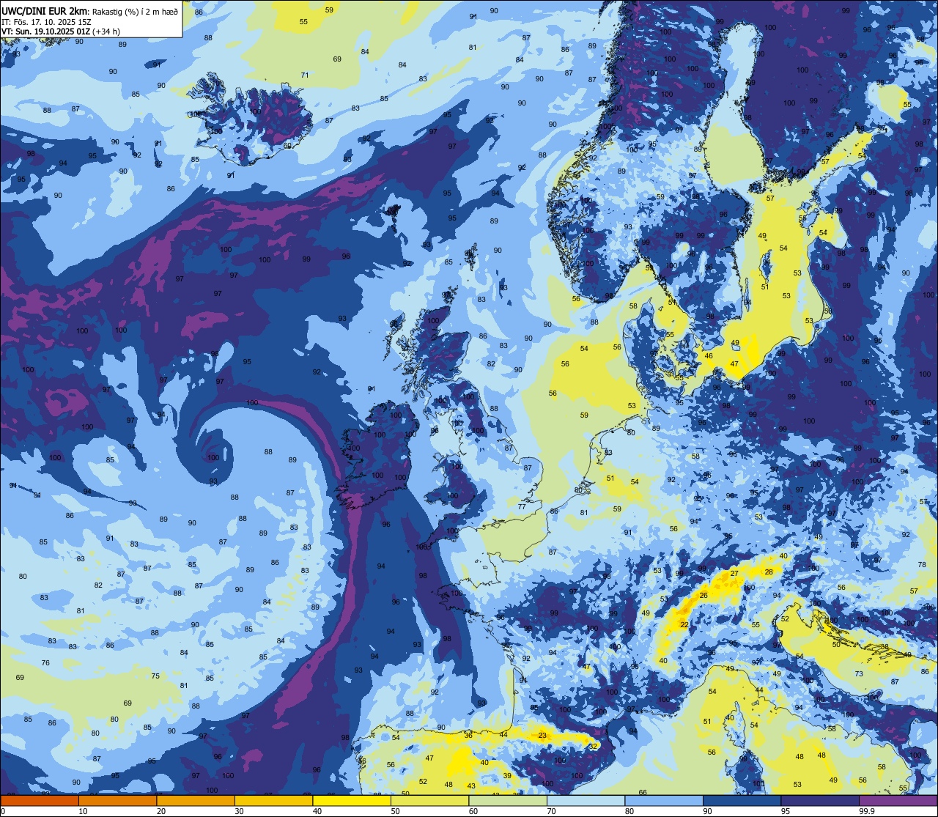Select the 50–60 pale yellow legend segment
Viewport: 938px width, 817px height.
(x=429, y=800)
